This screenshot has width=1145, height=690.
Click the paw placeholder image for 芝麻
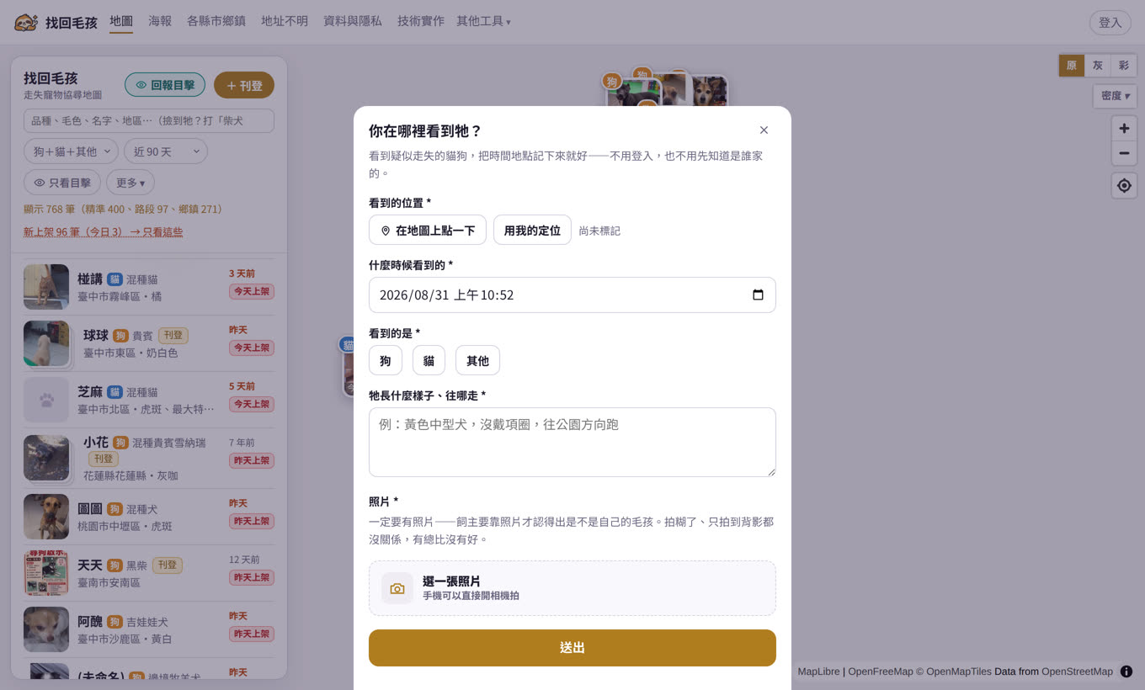46,400
